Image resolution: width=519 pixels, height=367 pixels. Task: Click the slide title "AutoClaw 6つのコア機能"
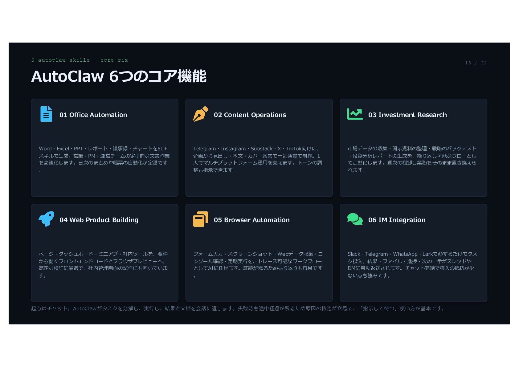point(119,76)
